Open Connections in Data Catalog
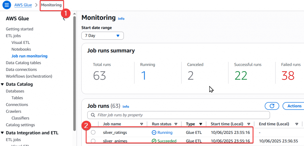The width and height of the screenshot is (304, 146). [x=17, y=105]
